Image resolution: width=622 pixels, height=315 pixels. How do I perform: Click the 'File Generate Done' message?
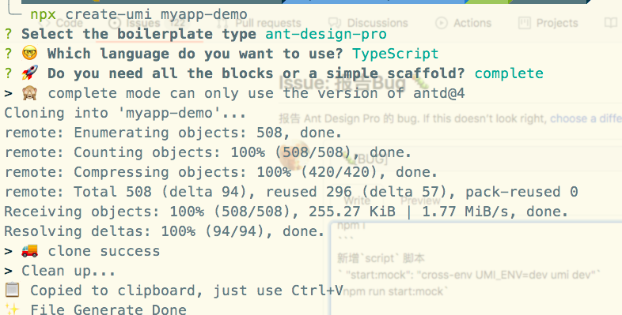108,309
